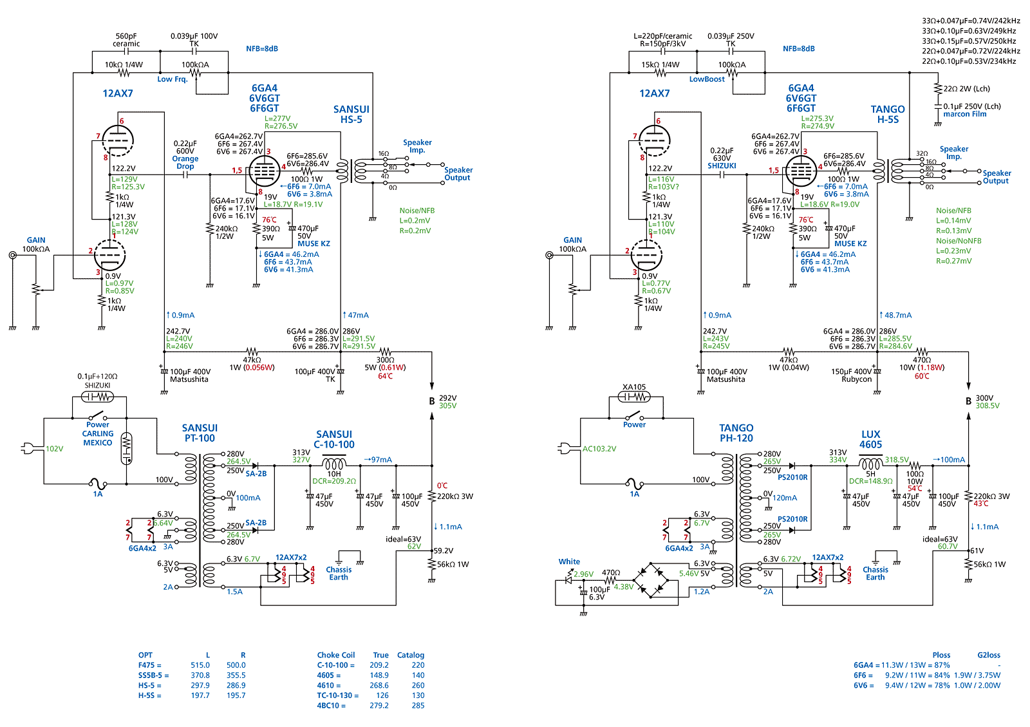Screen dimensions: 1030x727
Task: Click the SANSUI label above HS-5
Action: click(351, 109)
